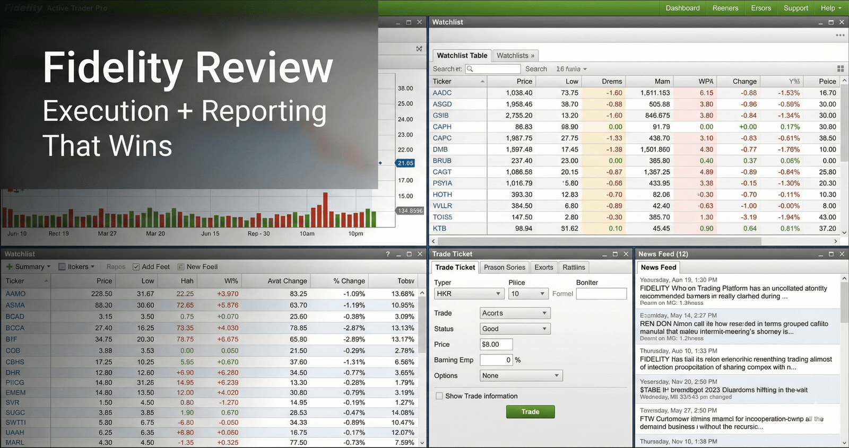Open the Itokers dropdown
The width and height of the screenshot is (849, 448).
[76, 267]
